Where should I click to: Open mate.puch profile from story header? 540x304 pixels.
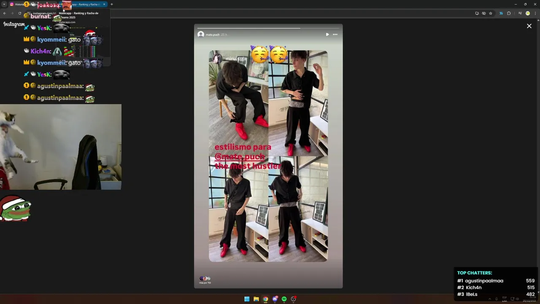[x=213, y=35]
